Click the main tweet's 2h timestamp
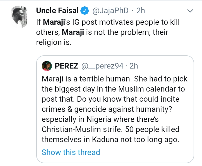202x166 pixels. [x=141, y=11]
